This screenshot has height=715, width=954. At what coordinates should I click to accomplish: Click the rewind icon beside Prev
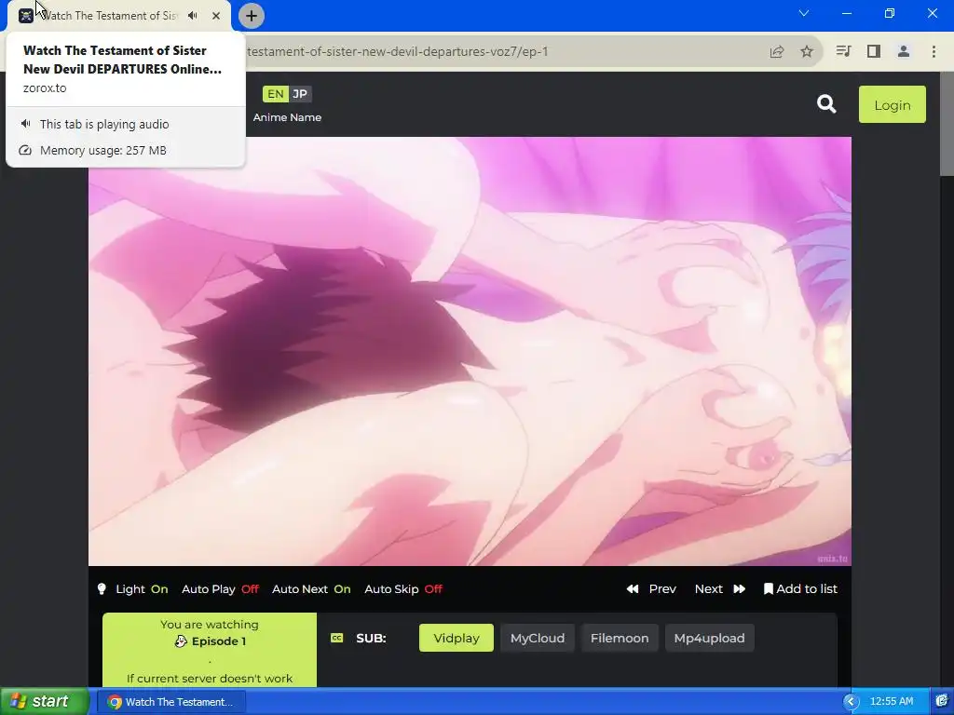pyautogui.click(x=633, y=588)
